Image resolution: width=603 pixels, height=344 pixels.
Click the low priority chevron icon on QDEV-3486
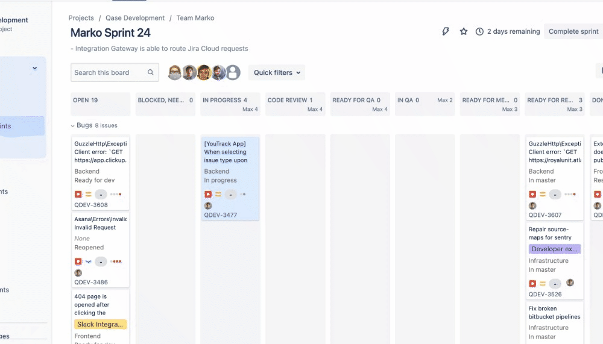pyautogui.click(x=89, y=261)
